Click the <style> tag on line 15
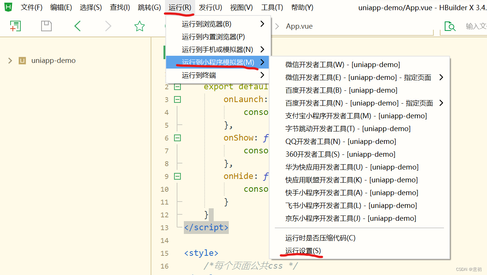Viewport: 487px width, 275px height. pos(201,253)
